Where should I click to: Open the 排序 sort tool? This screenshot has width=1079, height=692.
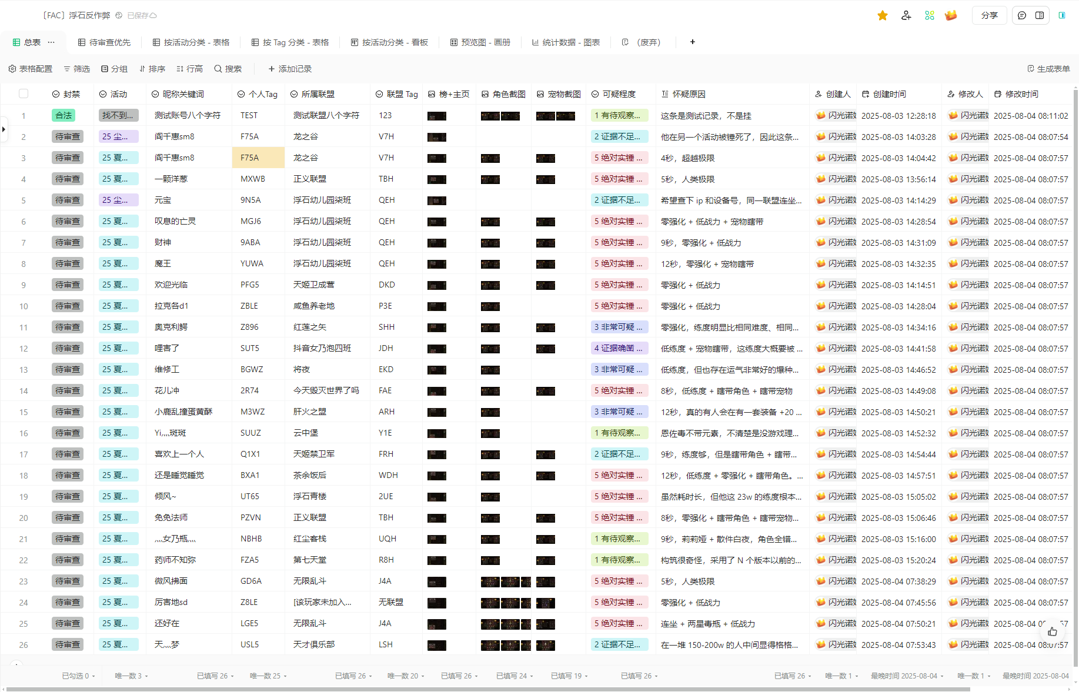click(152, 69)
